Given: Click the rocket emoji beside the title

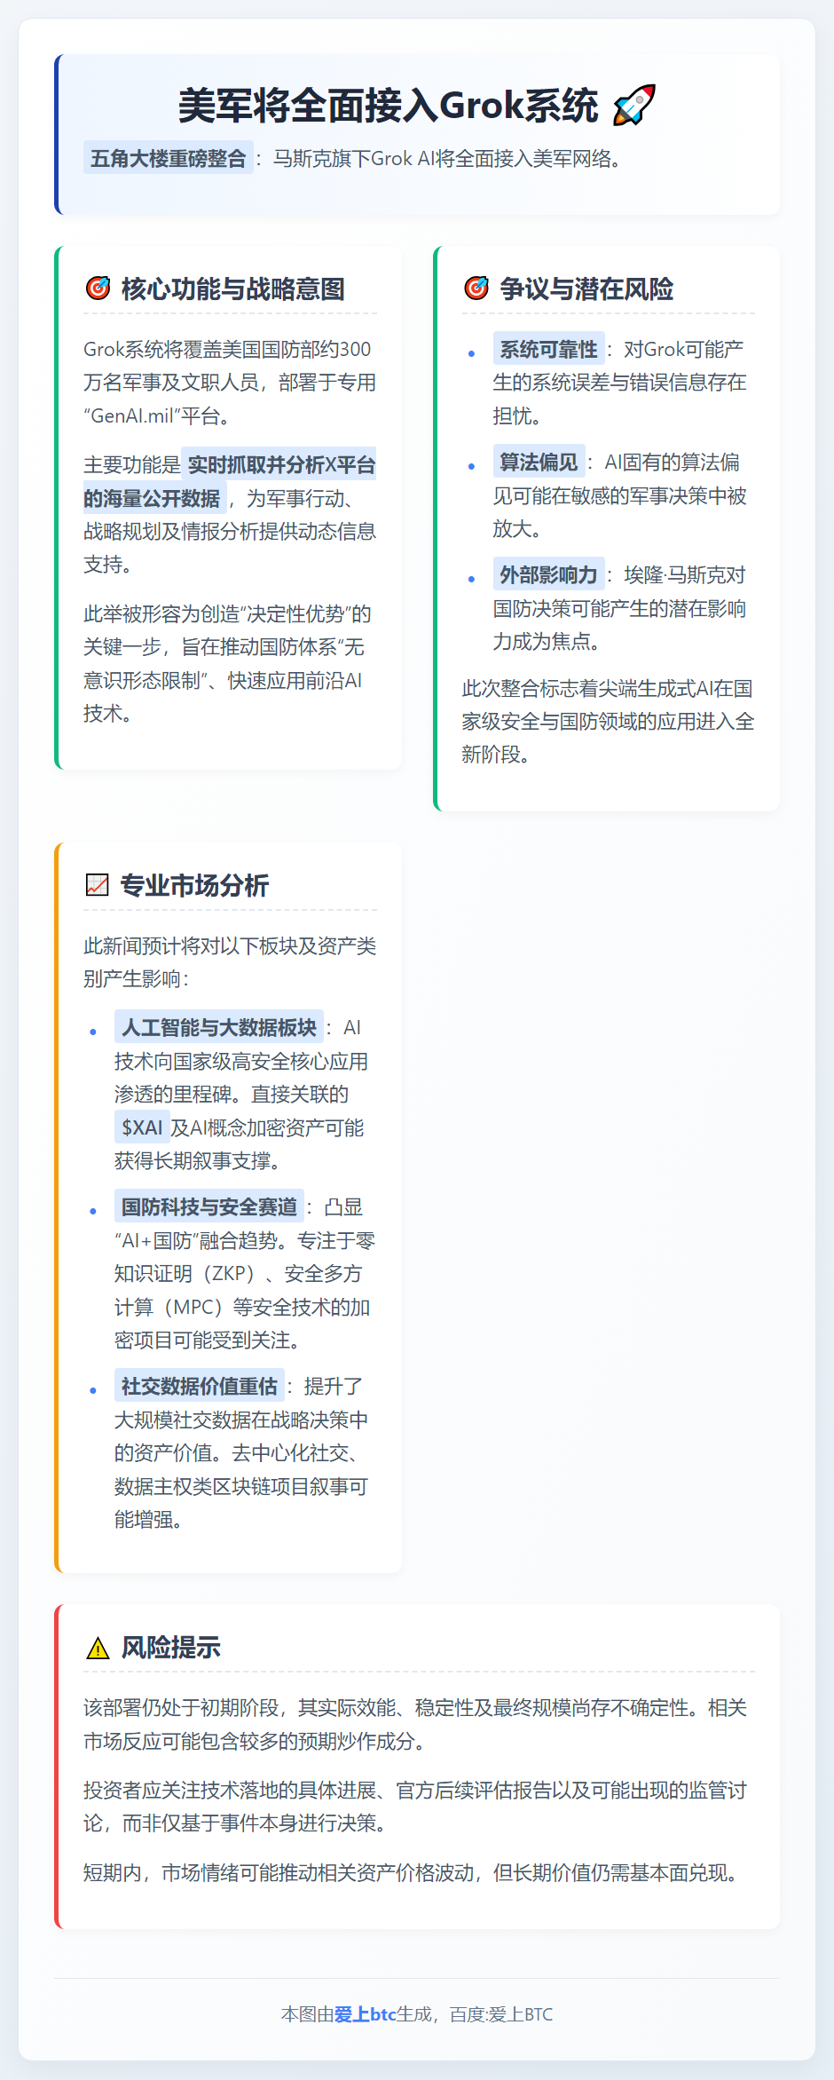Looking at the screenshot, I should [x=634, y=106].
